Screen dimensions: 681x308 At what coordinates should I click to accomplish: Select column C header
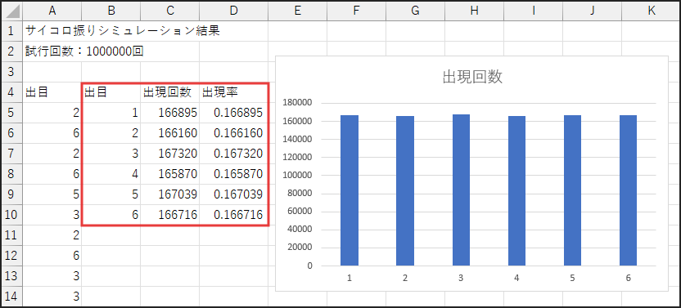(169, 11)
